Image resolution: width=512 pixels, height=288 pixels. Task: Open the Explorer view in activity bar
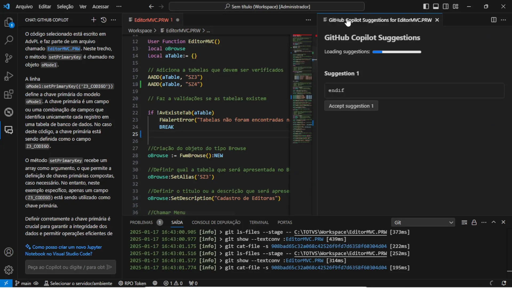click(9, 22)
